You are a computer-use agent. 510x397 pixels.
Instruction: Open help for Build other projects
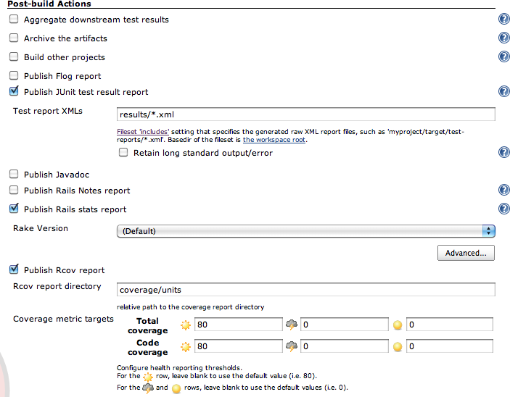503,57
